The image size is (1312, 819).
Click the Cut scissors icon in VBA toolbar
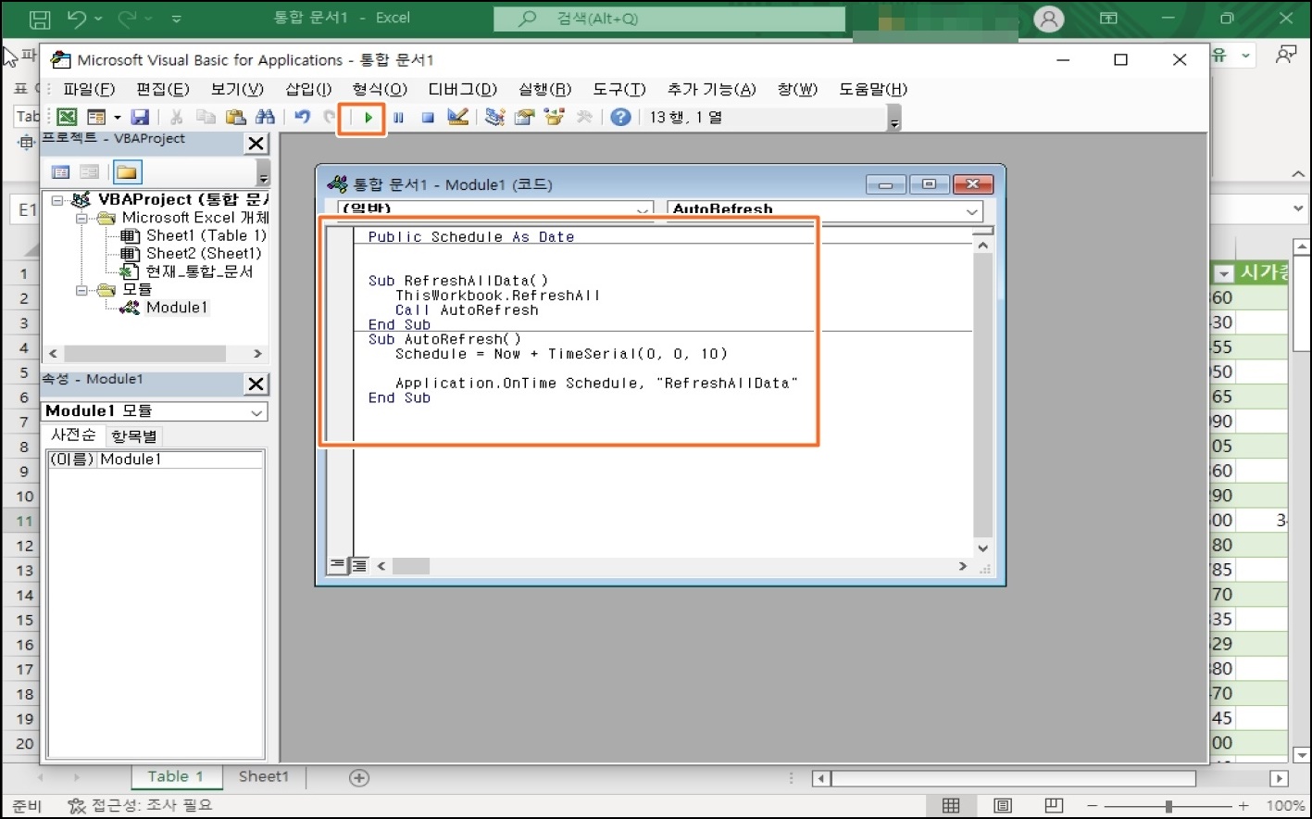point(176,117)
